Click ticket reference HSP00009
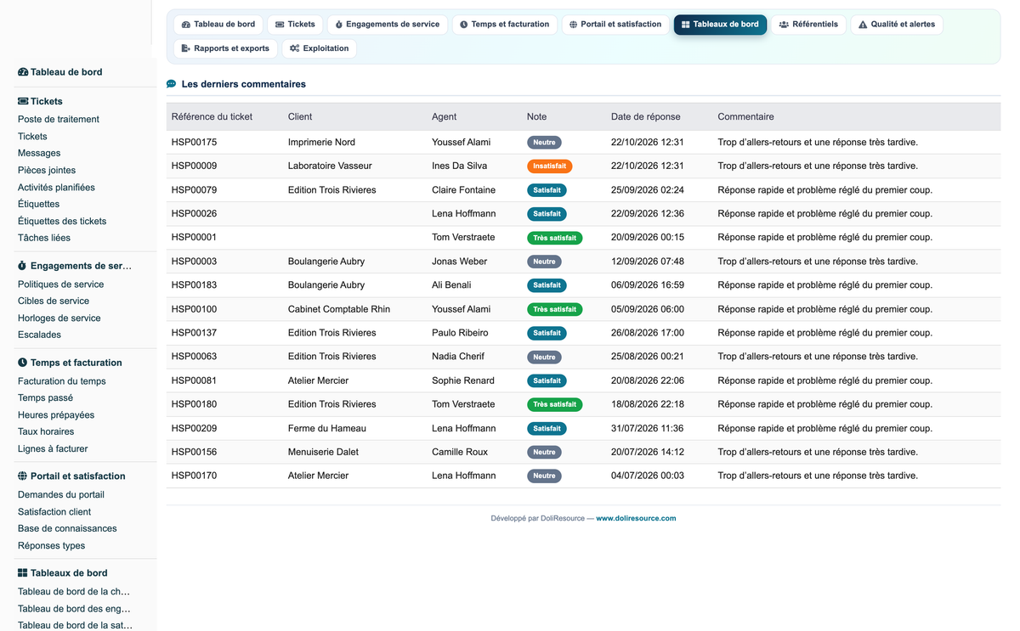Viewport: 1020px width, 631px height. pos(194,166)
